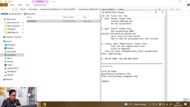Open Videos in the navigation pane

coord(10,65)
